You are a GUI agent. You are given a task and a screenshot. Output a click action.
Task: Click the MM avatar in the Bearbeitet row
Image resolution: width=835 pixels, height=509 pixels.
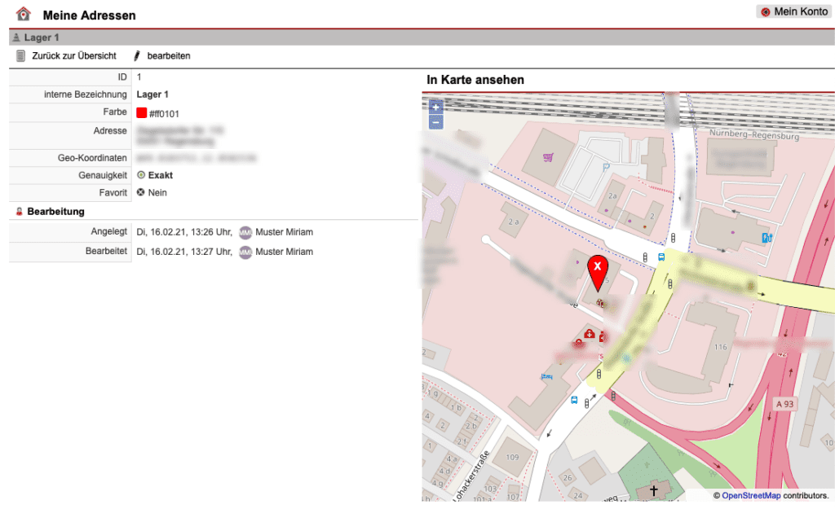(x=245, y=252)
